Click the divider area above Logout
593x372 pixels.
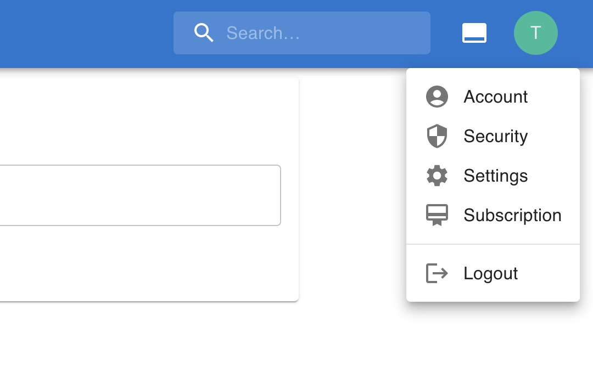tap(493, 243)
